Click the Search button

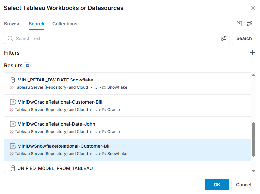pos(244,38)
